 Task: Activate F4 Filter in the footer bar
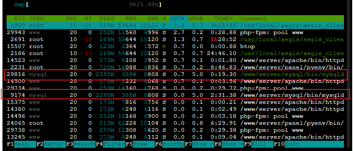point(110,144)
